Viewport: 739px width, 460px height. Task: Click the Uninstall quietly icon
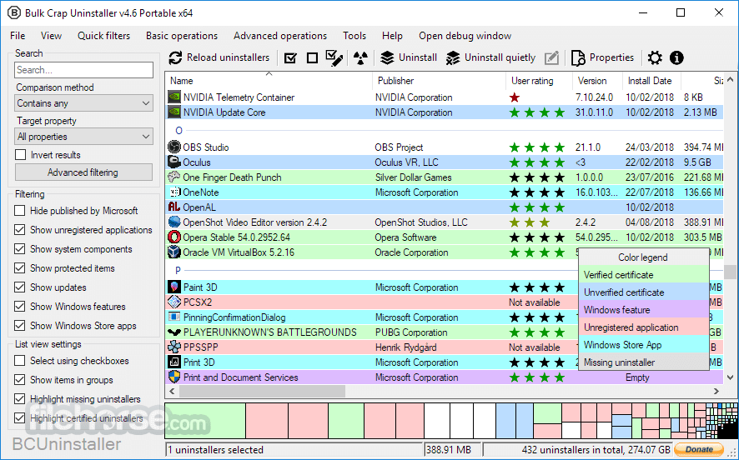tap(453, 57)
